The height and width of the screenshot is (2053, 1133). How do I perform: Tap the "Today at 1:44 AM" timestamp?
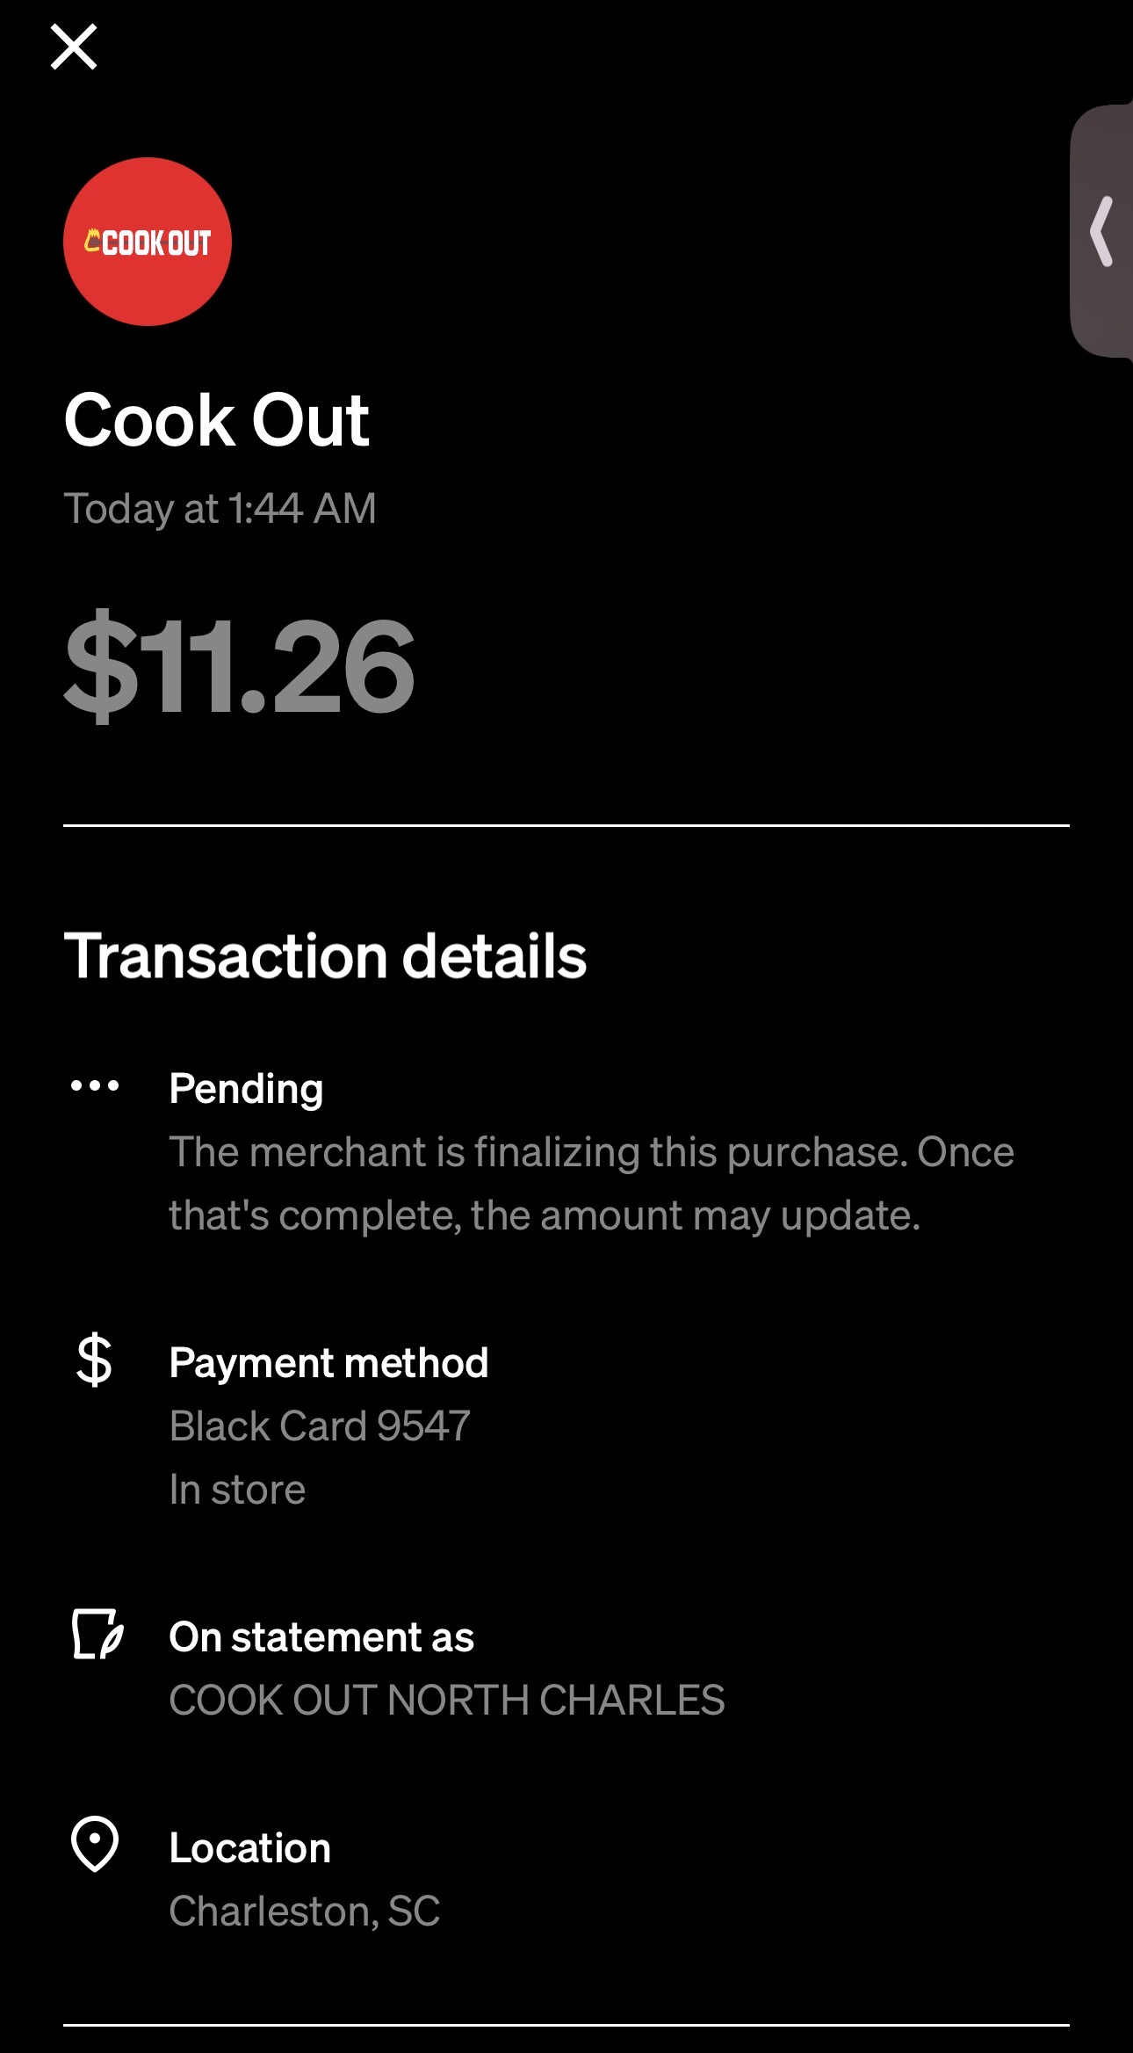pyautogui.click(x=220, y=509)
